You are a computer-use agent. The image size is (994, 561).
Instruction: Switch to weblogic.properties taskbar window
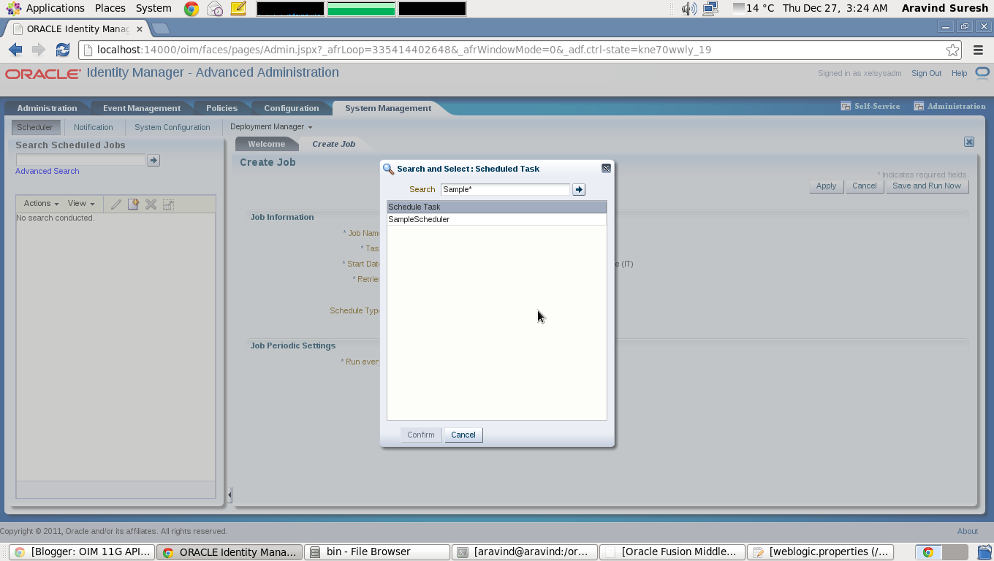click(x=819, y=552)
